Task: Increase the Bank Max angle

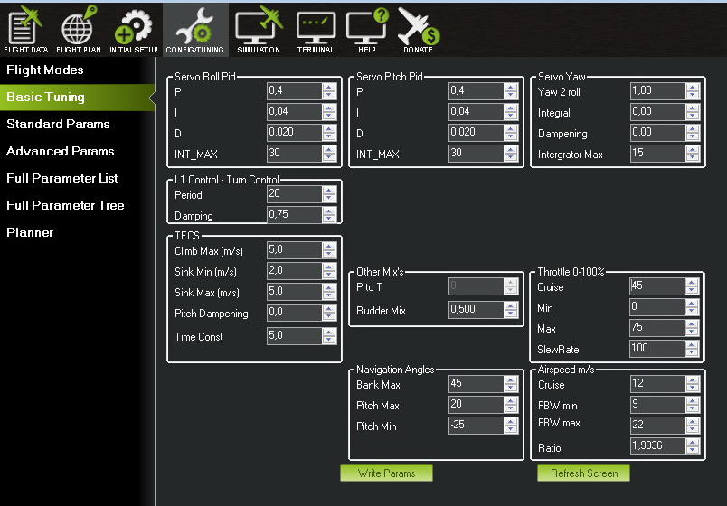Action: pos(511,380)
